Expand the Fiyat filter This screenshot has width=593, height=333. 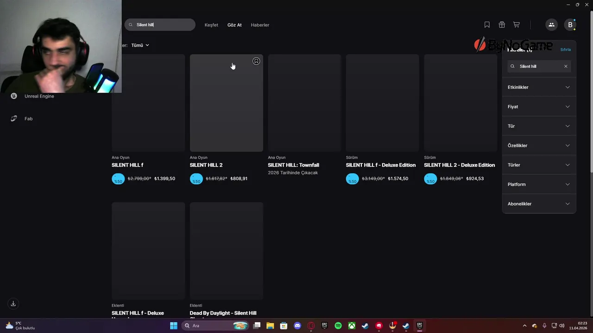(539, 107)
